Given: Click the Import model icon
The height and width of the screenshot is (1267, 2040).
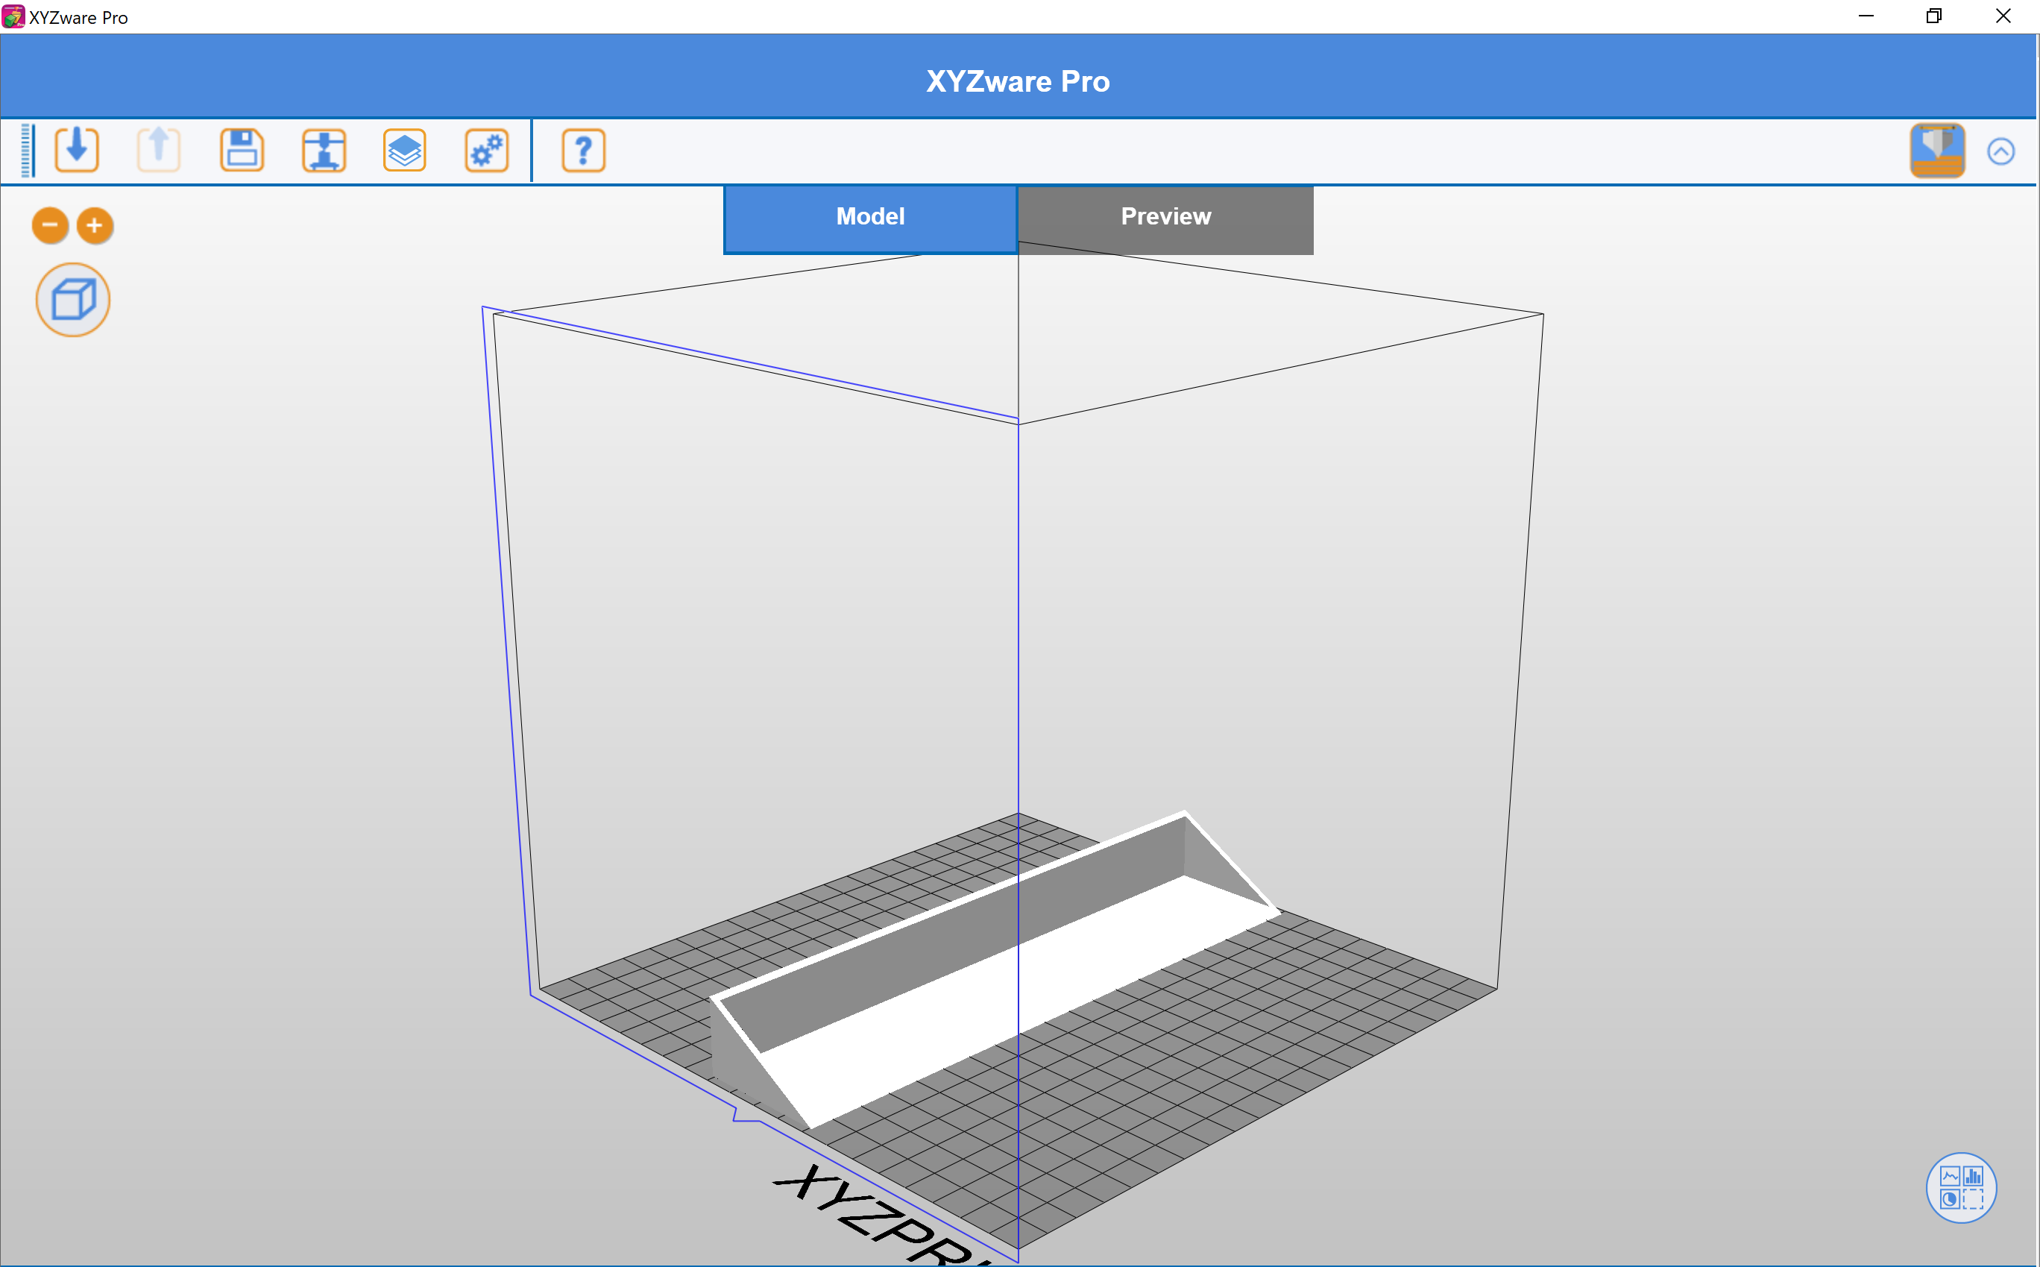Looking at the screenshot, I should coord(77,151).
